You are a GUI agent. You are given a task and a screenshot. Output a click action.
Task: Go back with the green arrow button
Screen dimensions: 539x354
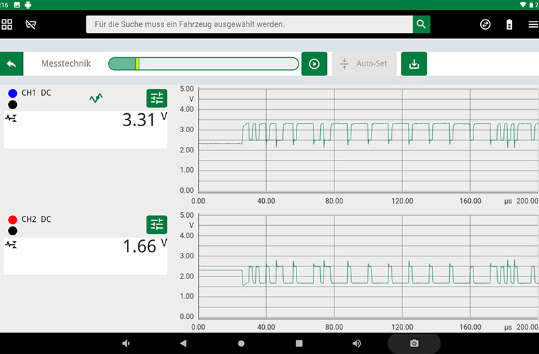coord(11,64)
